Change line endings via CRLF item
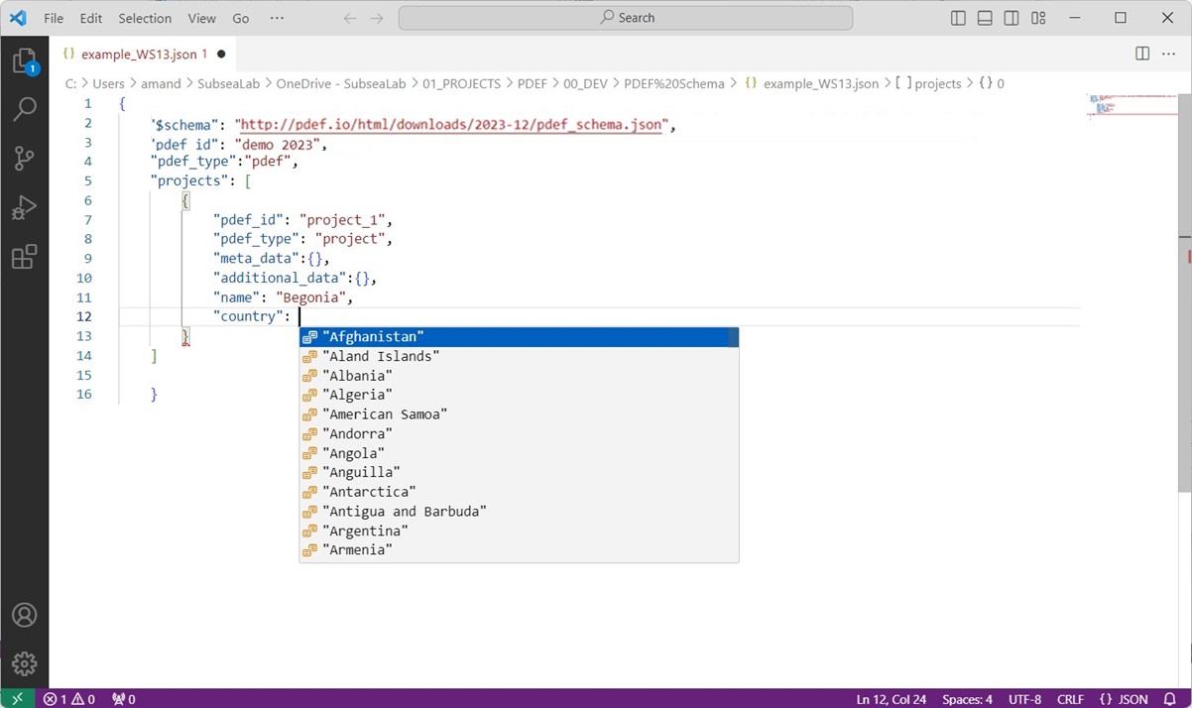The image size is (1192, 708). pos(1070,699)
